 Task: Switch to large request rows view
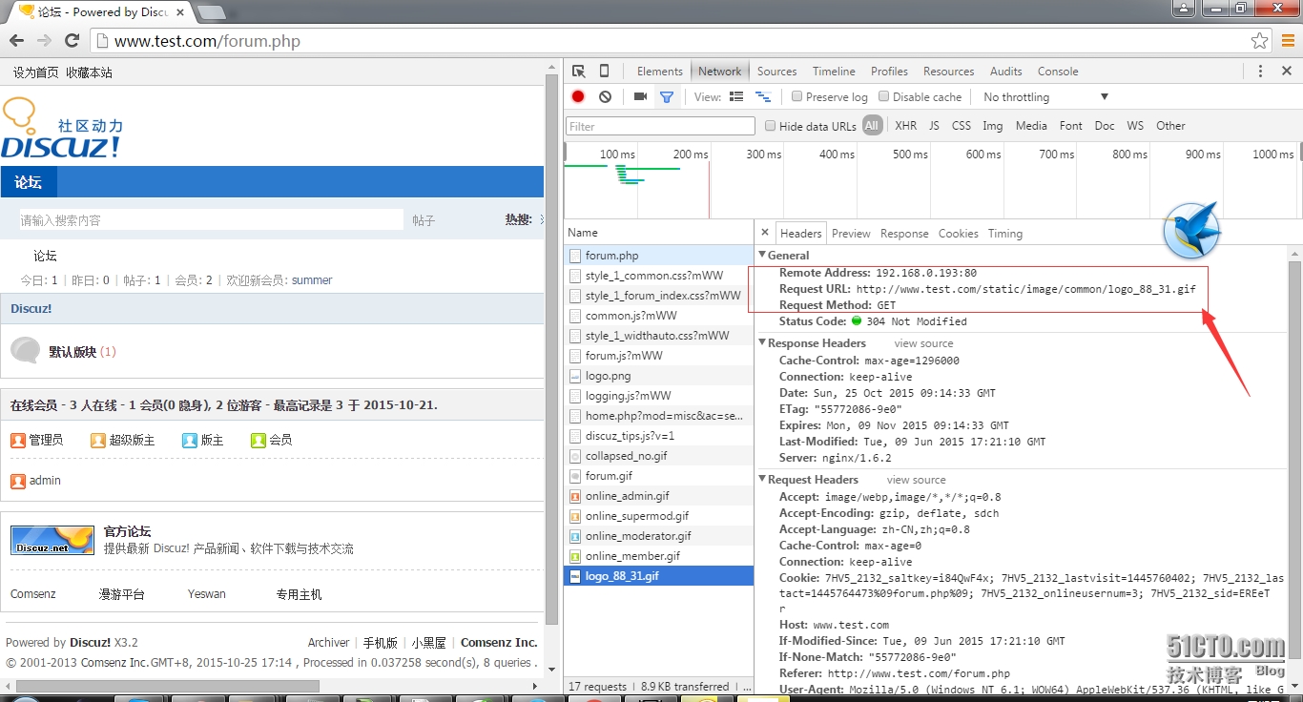click(736, 96)
